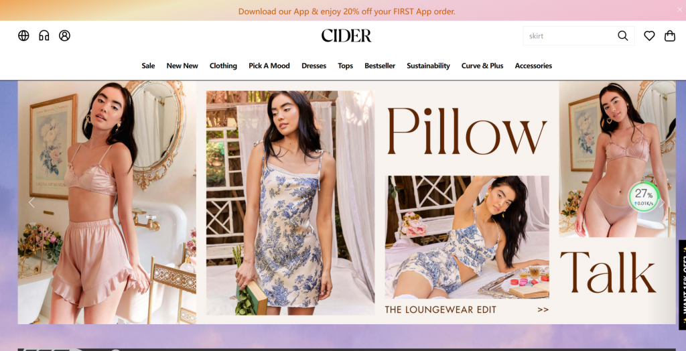686x351 pixels.
Task: Expand the Dresses category menu
Action: click(x=314, y=66)
